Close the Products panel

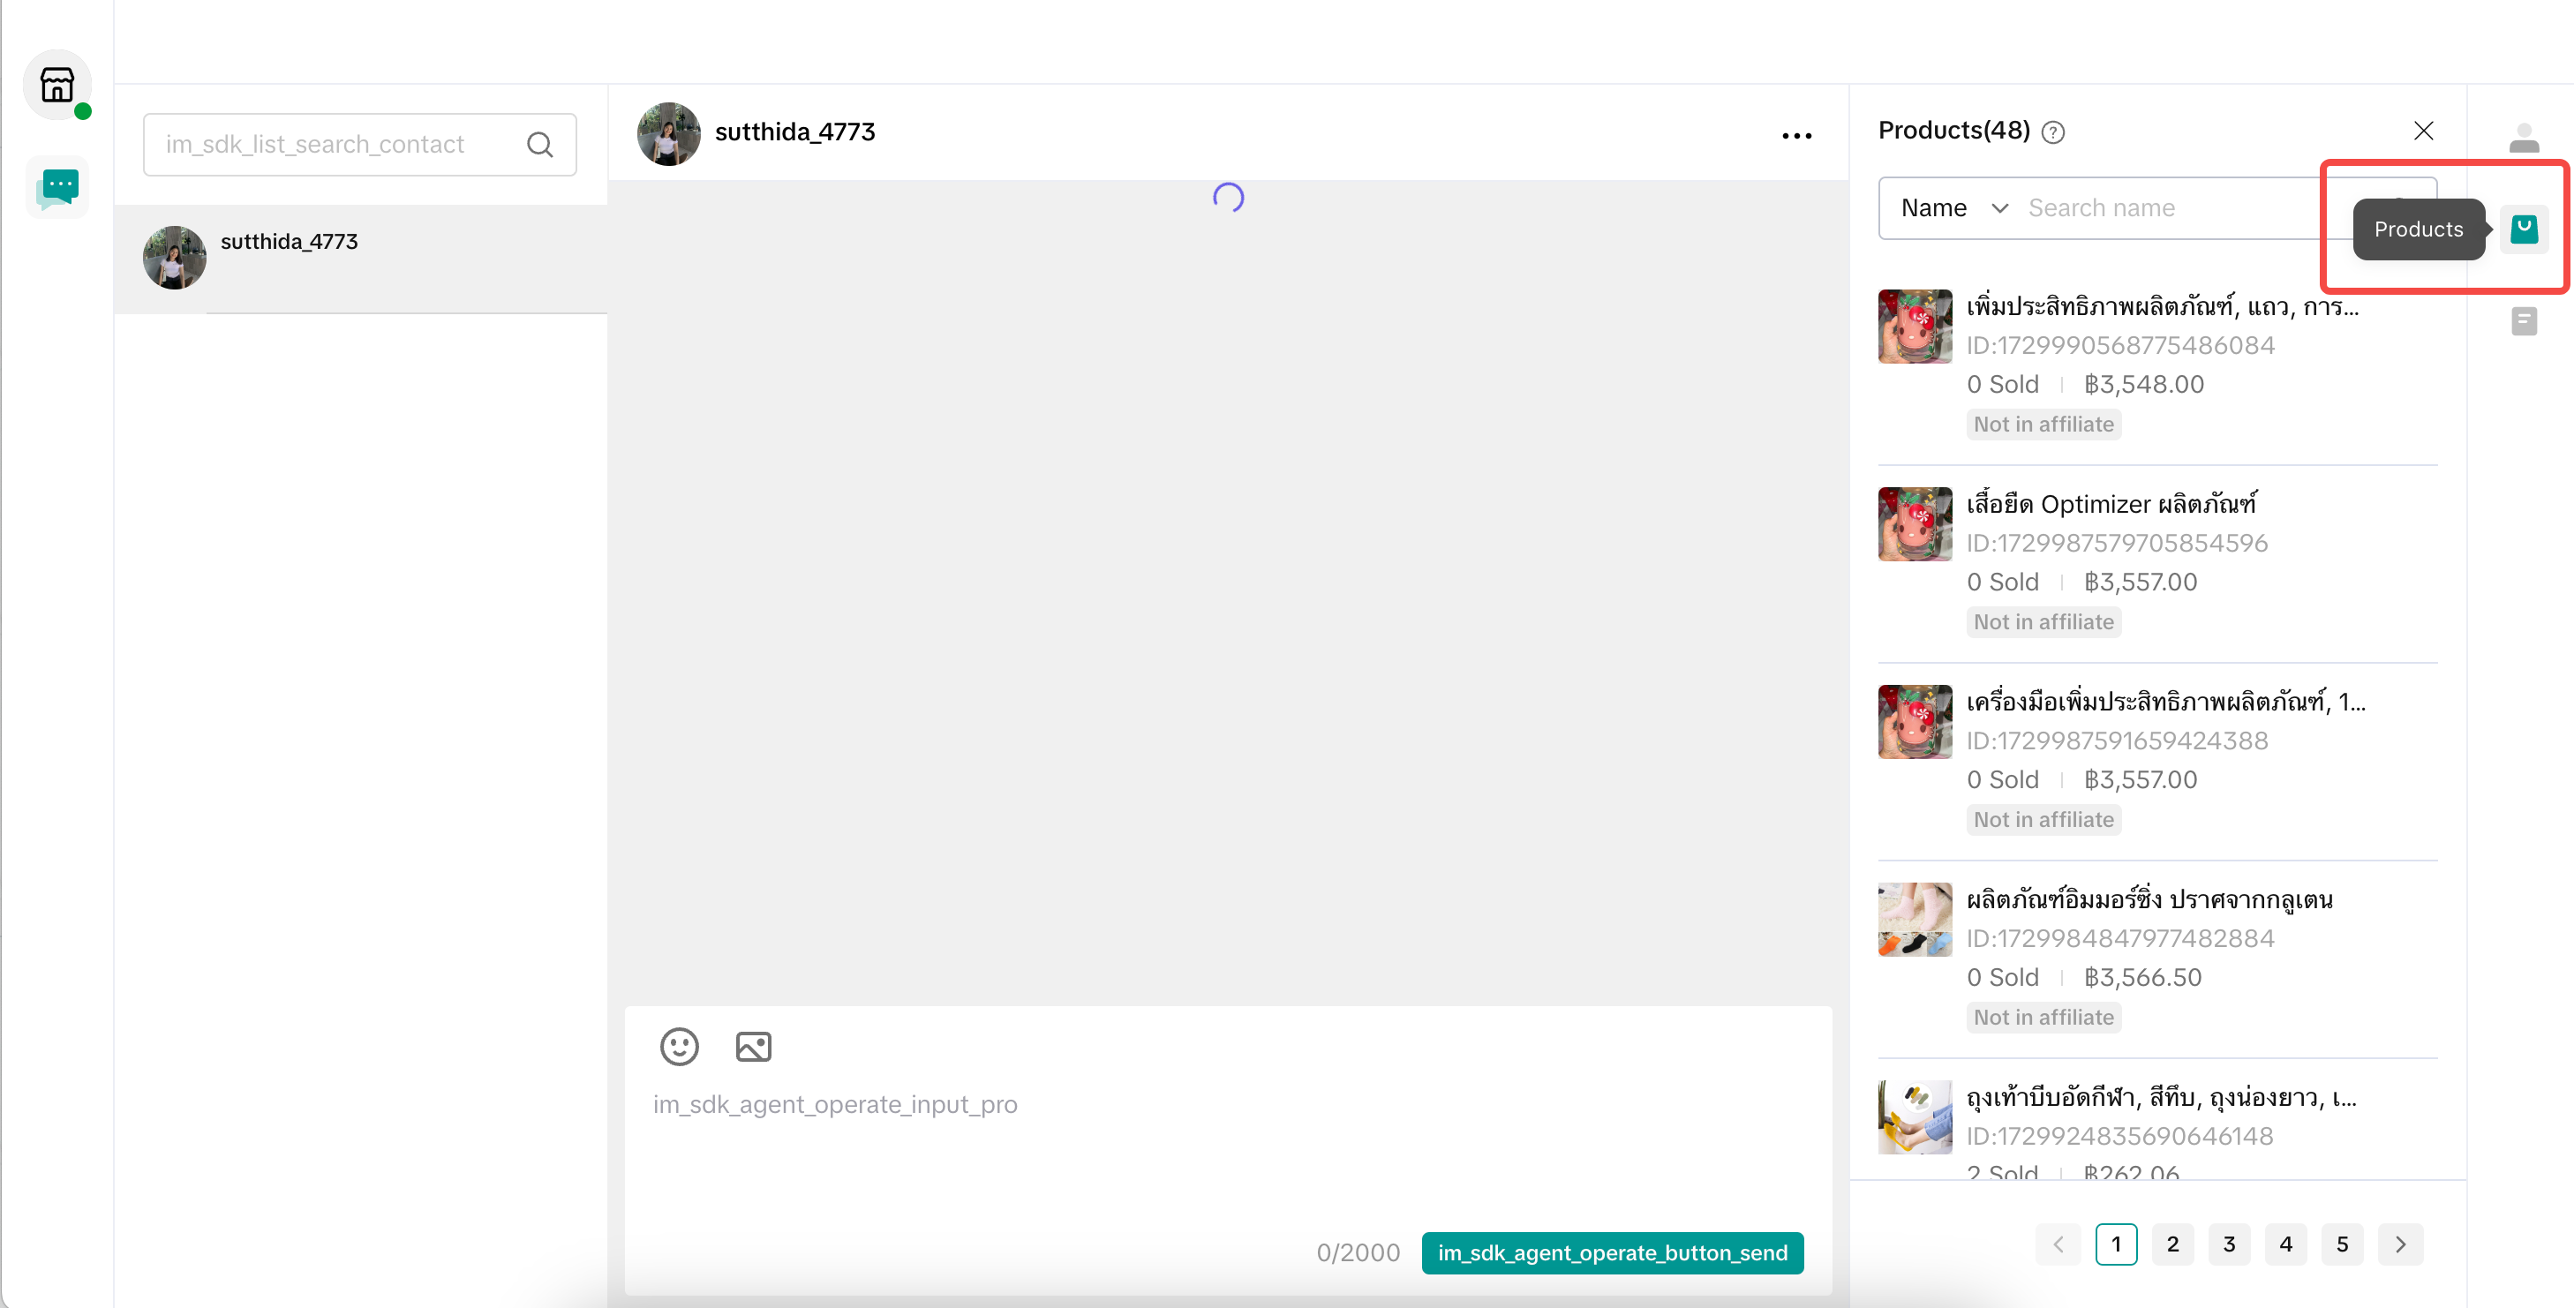(x=2422, y=131)
